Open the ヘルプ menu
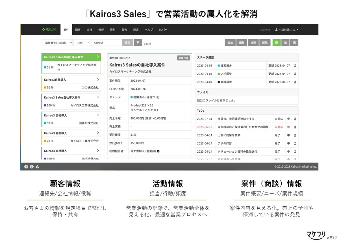Viewport: 339px width, 242px height. 149,30
